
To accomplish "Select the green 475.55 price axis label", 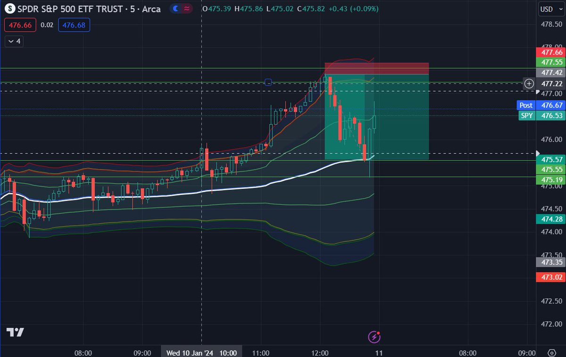I will coord(551,169).
